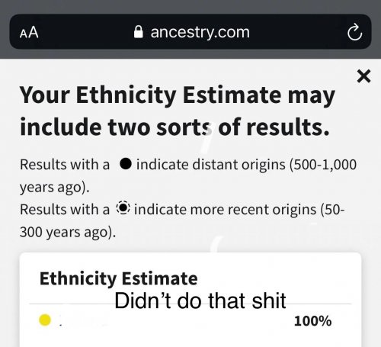Click the ancestry.com URL text
The width and height of the screenshot is (381, 347).
(200, 32)
